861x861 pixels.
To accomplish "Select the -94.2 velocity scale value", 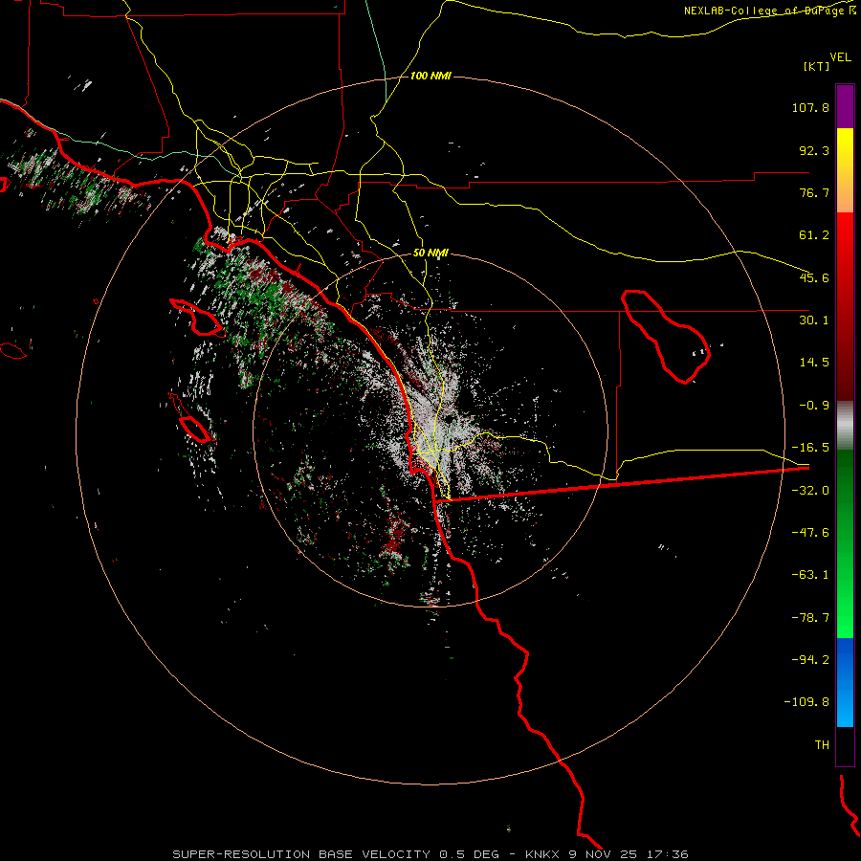I will pos(810,659).
